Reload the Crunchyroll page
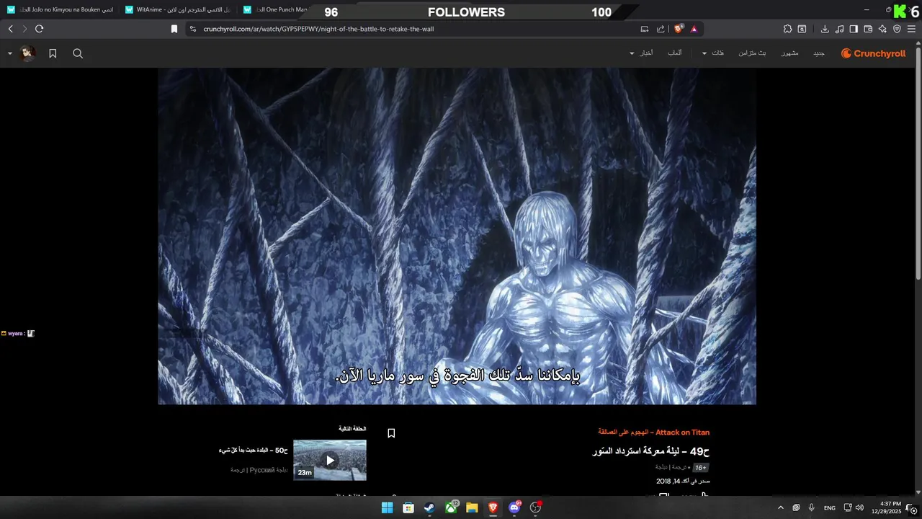 coord(39,29)
